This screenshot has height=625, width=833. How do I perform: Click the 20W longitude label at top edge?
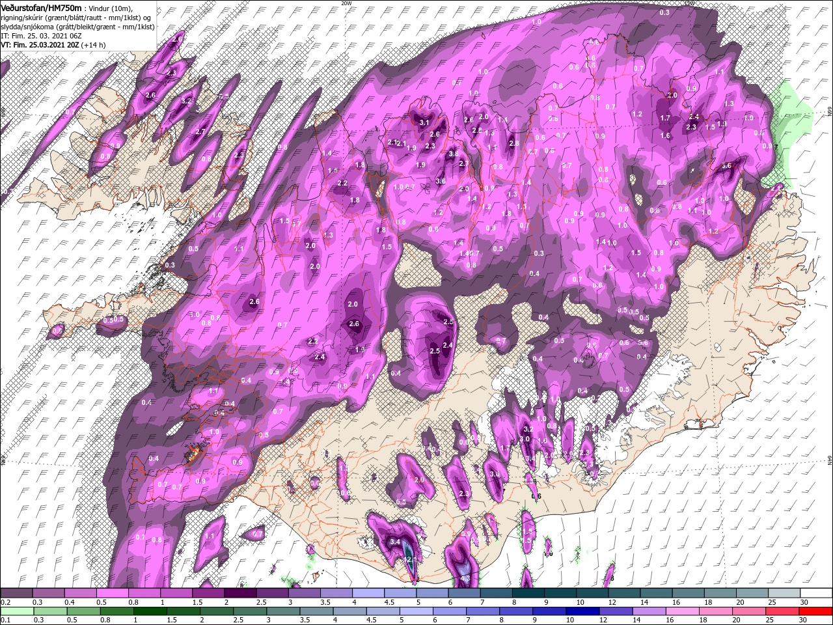(x=346, y=3)
